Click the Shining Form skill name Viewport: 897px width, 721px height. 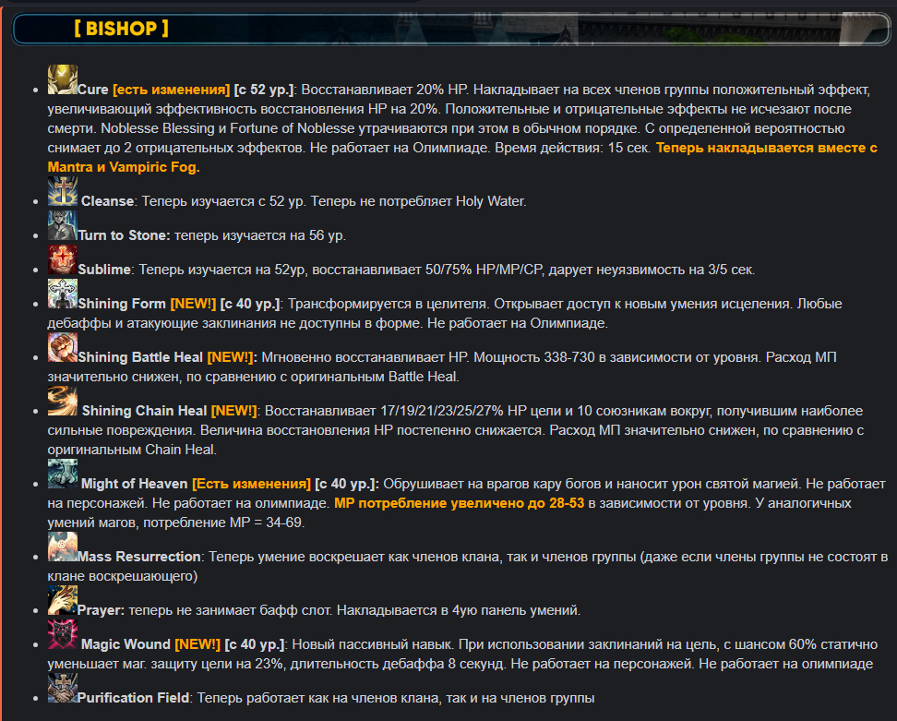pyautogui.click(x=122, y=304)
